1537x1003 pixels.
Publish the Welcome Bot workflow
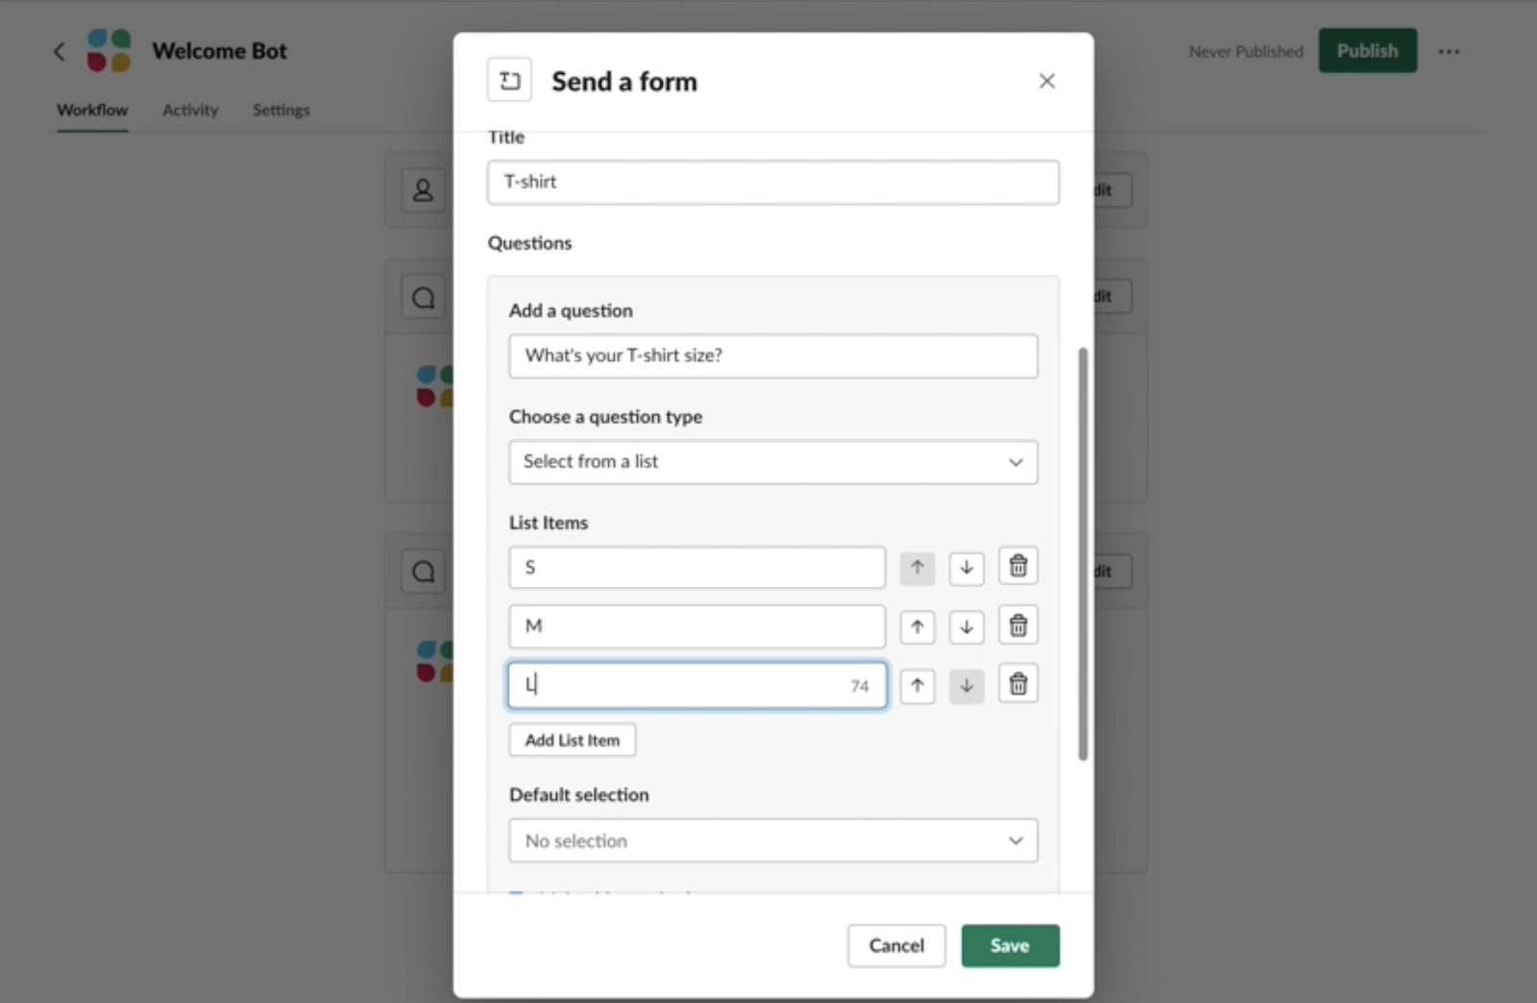(x=1366, y=51)
